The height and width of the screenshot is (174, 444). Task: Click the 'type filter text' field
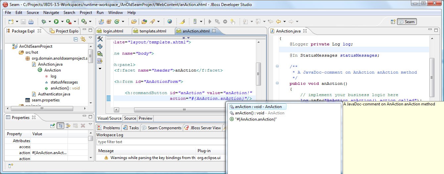[159, 142]
